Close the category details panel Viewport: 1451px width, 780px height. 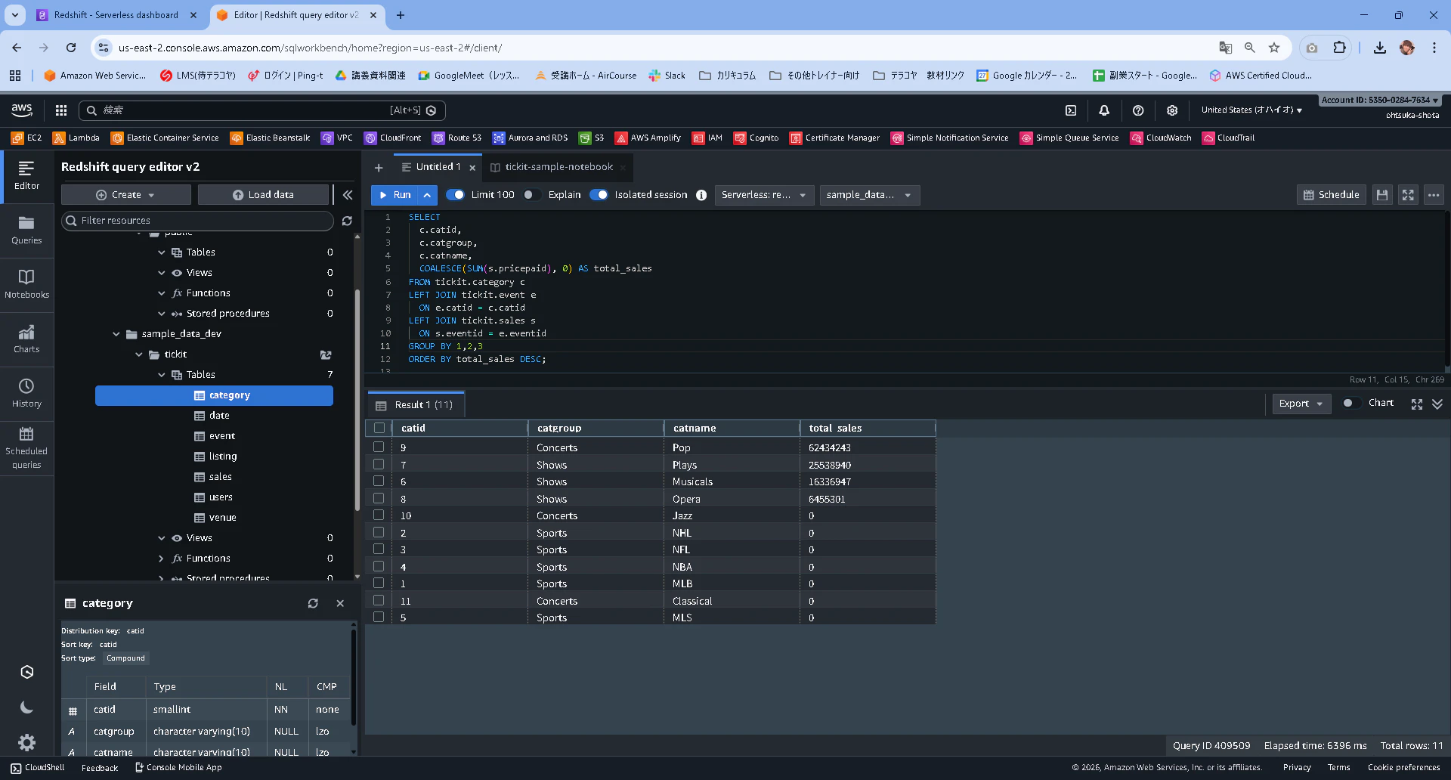340,603
